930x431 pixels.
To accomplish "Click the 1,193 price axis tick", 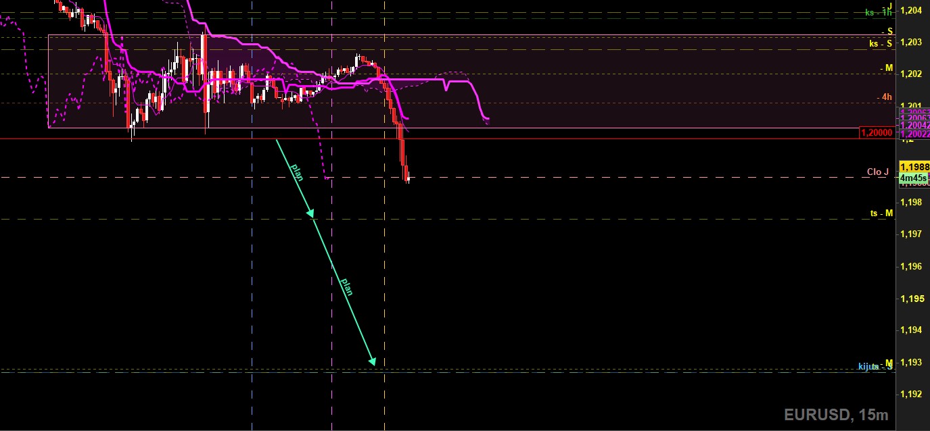I will pos(912,363).
